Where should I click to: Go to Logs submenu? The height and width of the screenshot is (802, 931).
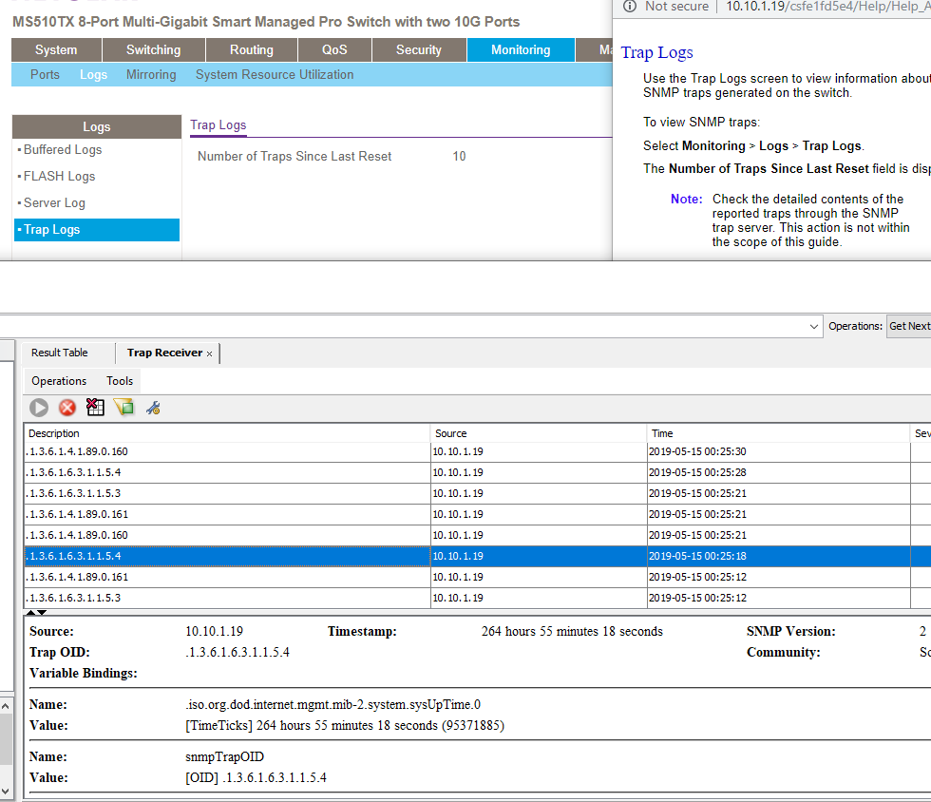pos(94,75)
